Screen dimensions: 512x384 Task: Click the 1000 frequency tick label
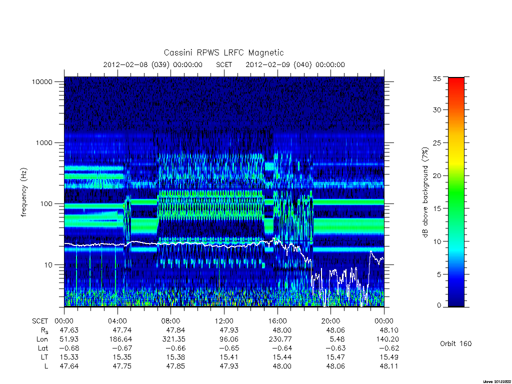pos(44,142)
